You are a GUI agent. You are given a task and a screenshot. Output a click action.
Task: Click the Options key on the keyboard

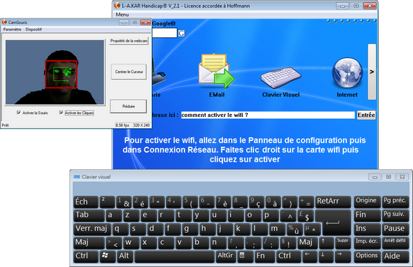coord(367,256)
